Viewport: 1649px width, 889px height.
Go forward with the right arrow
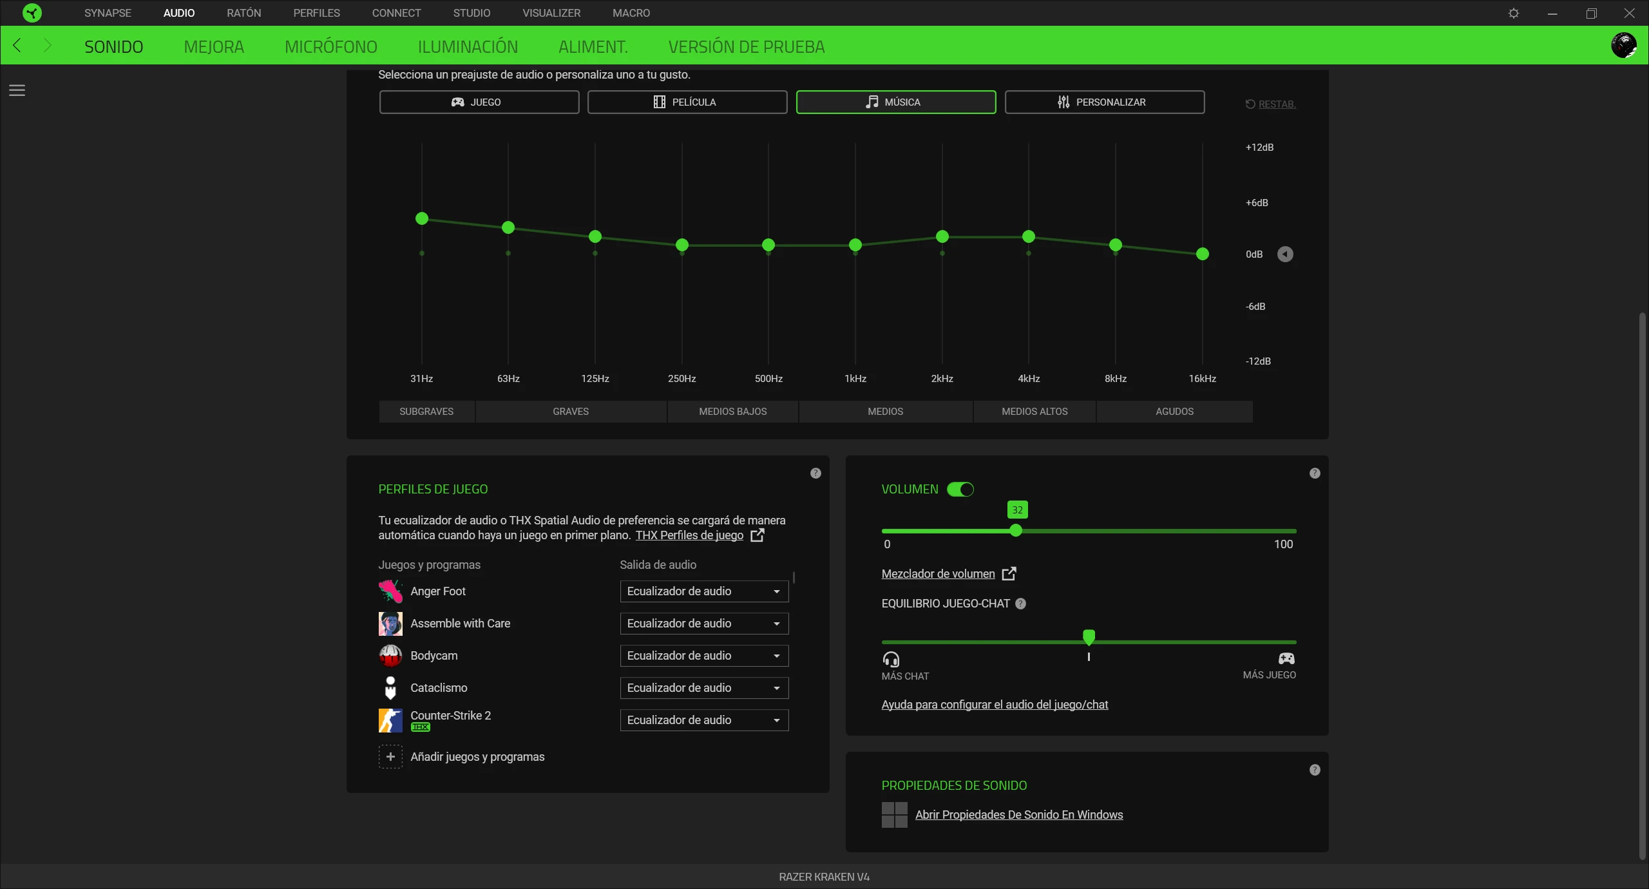(x=47, y=45)
